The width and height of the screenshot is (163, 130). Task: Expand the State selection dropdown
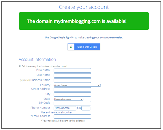[68, 99]
